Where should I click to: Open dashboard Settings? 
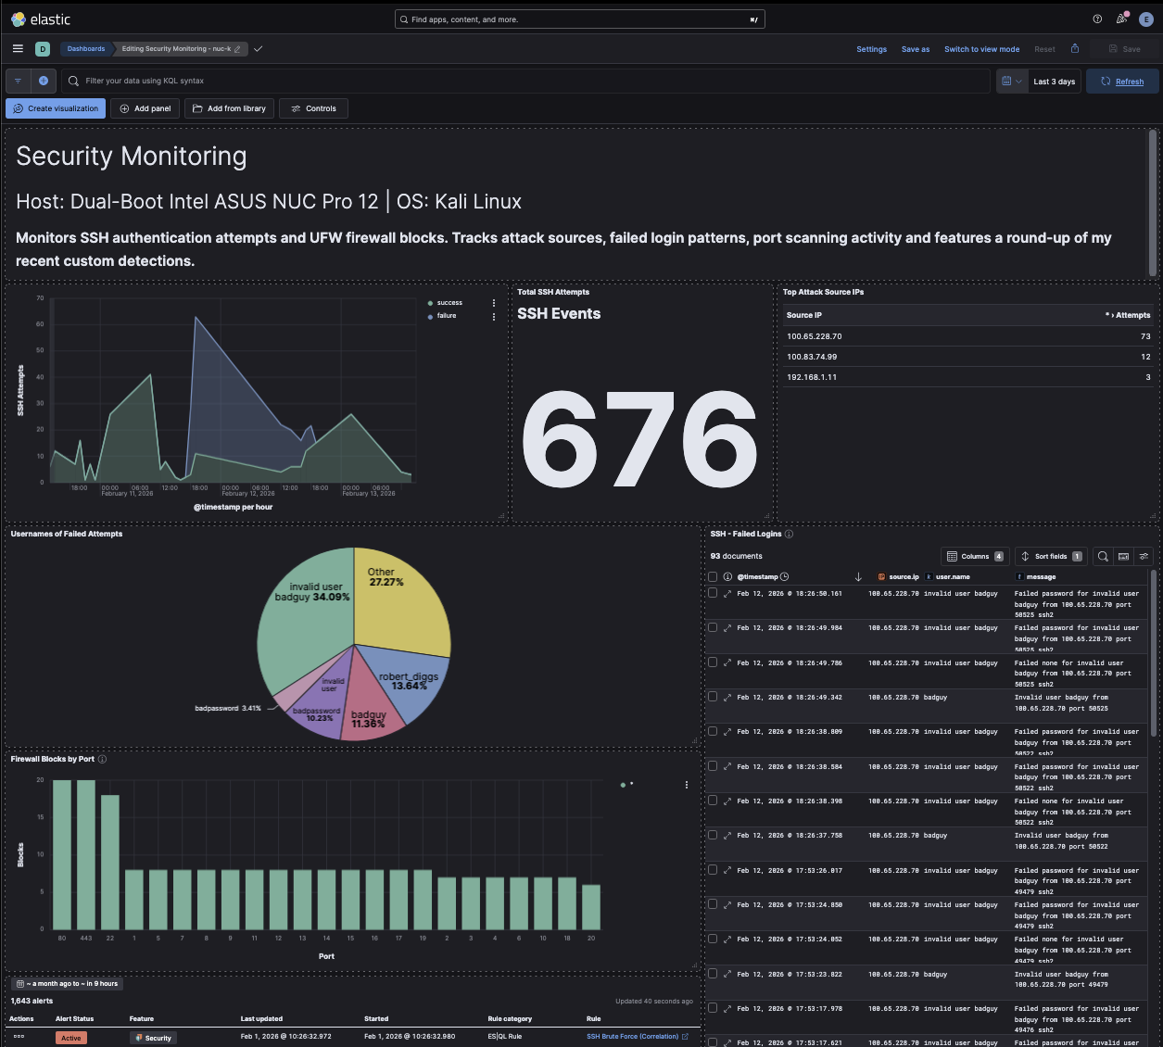871,48
